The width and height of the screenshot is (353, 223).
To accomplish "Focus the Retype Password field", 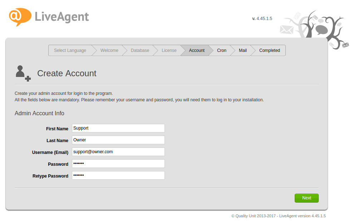I will pyautogui.click(x=118, y=175).
